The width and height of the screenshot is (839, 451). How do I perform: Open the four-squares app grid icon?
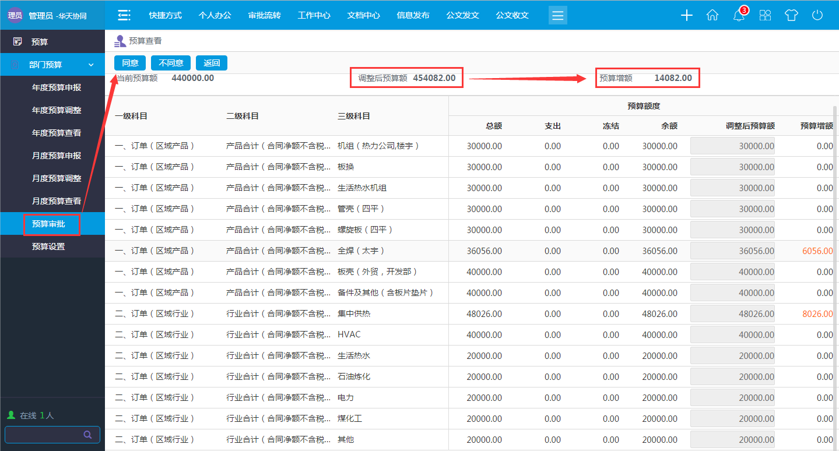pyautogui.click(x=765, y=16)
